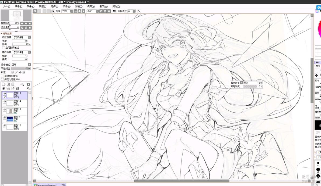This screenshot has width=321, height=186.
Task: Click the straight line drawing mode icon
Action: tap(139, 11)
